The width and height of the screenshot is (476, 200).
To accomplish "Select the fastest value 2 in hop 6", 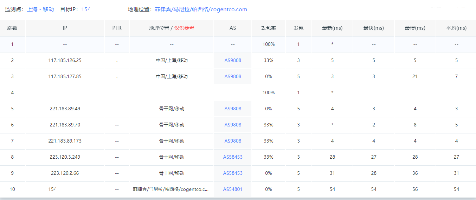I will coord(374,125).
